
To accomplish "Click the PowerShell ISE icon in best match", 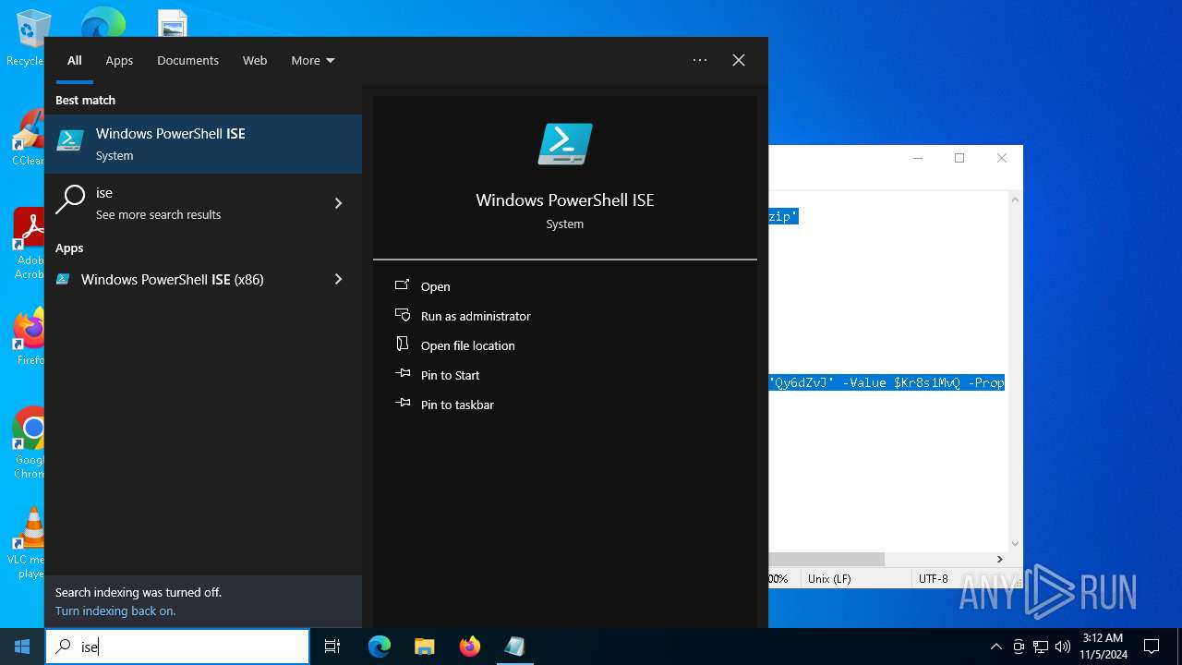I will (70, 140).
